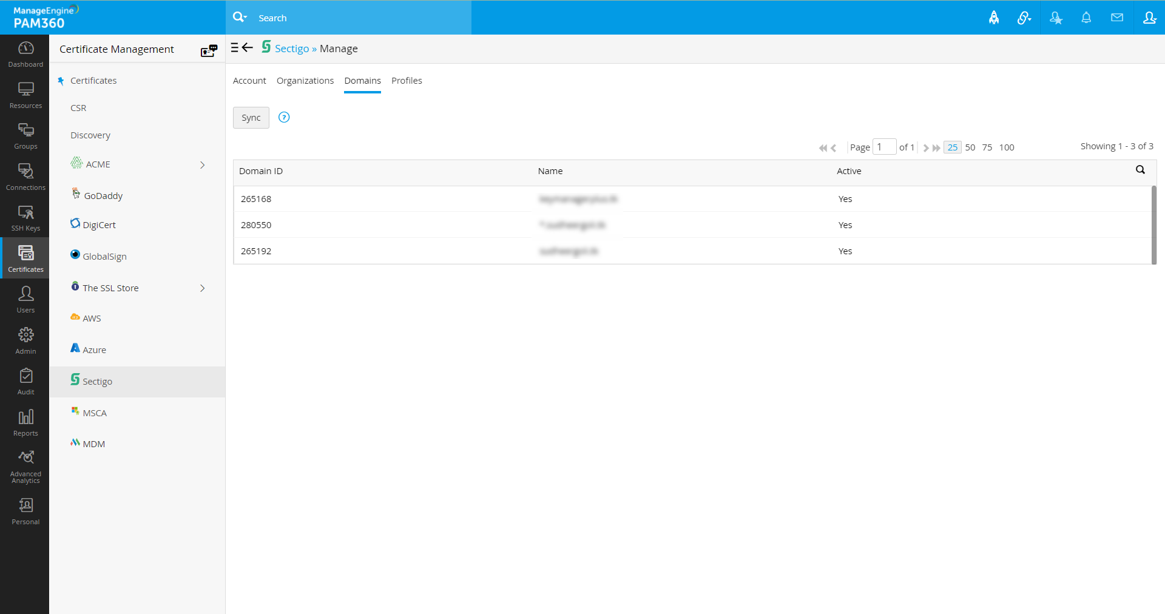Switch to the Profiles tab

(407, 81)
